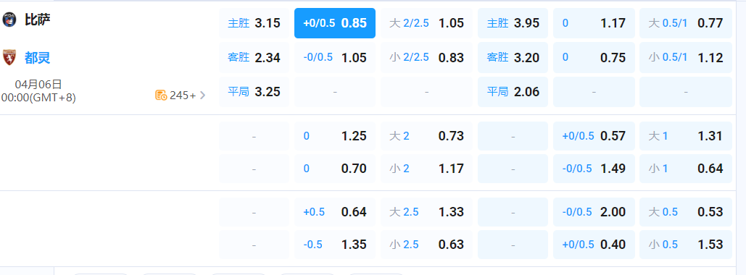Select handicap +0.5 at odds 0.64
Viewport: 746px width, 275px height.
(x=335, y=212)
